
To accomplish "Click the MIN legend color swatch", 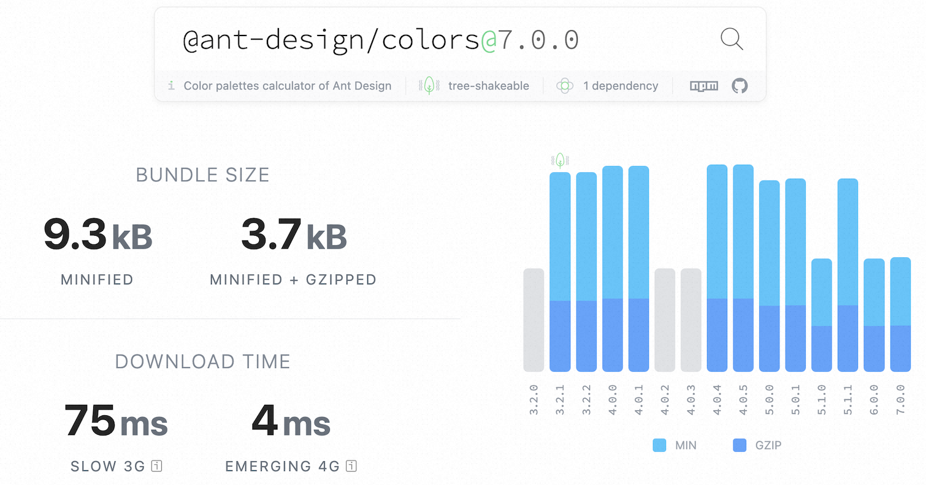I will (x=659, y=445).
